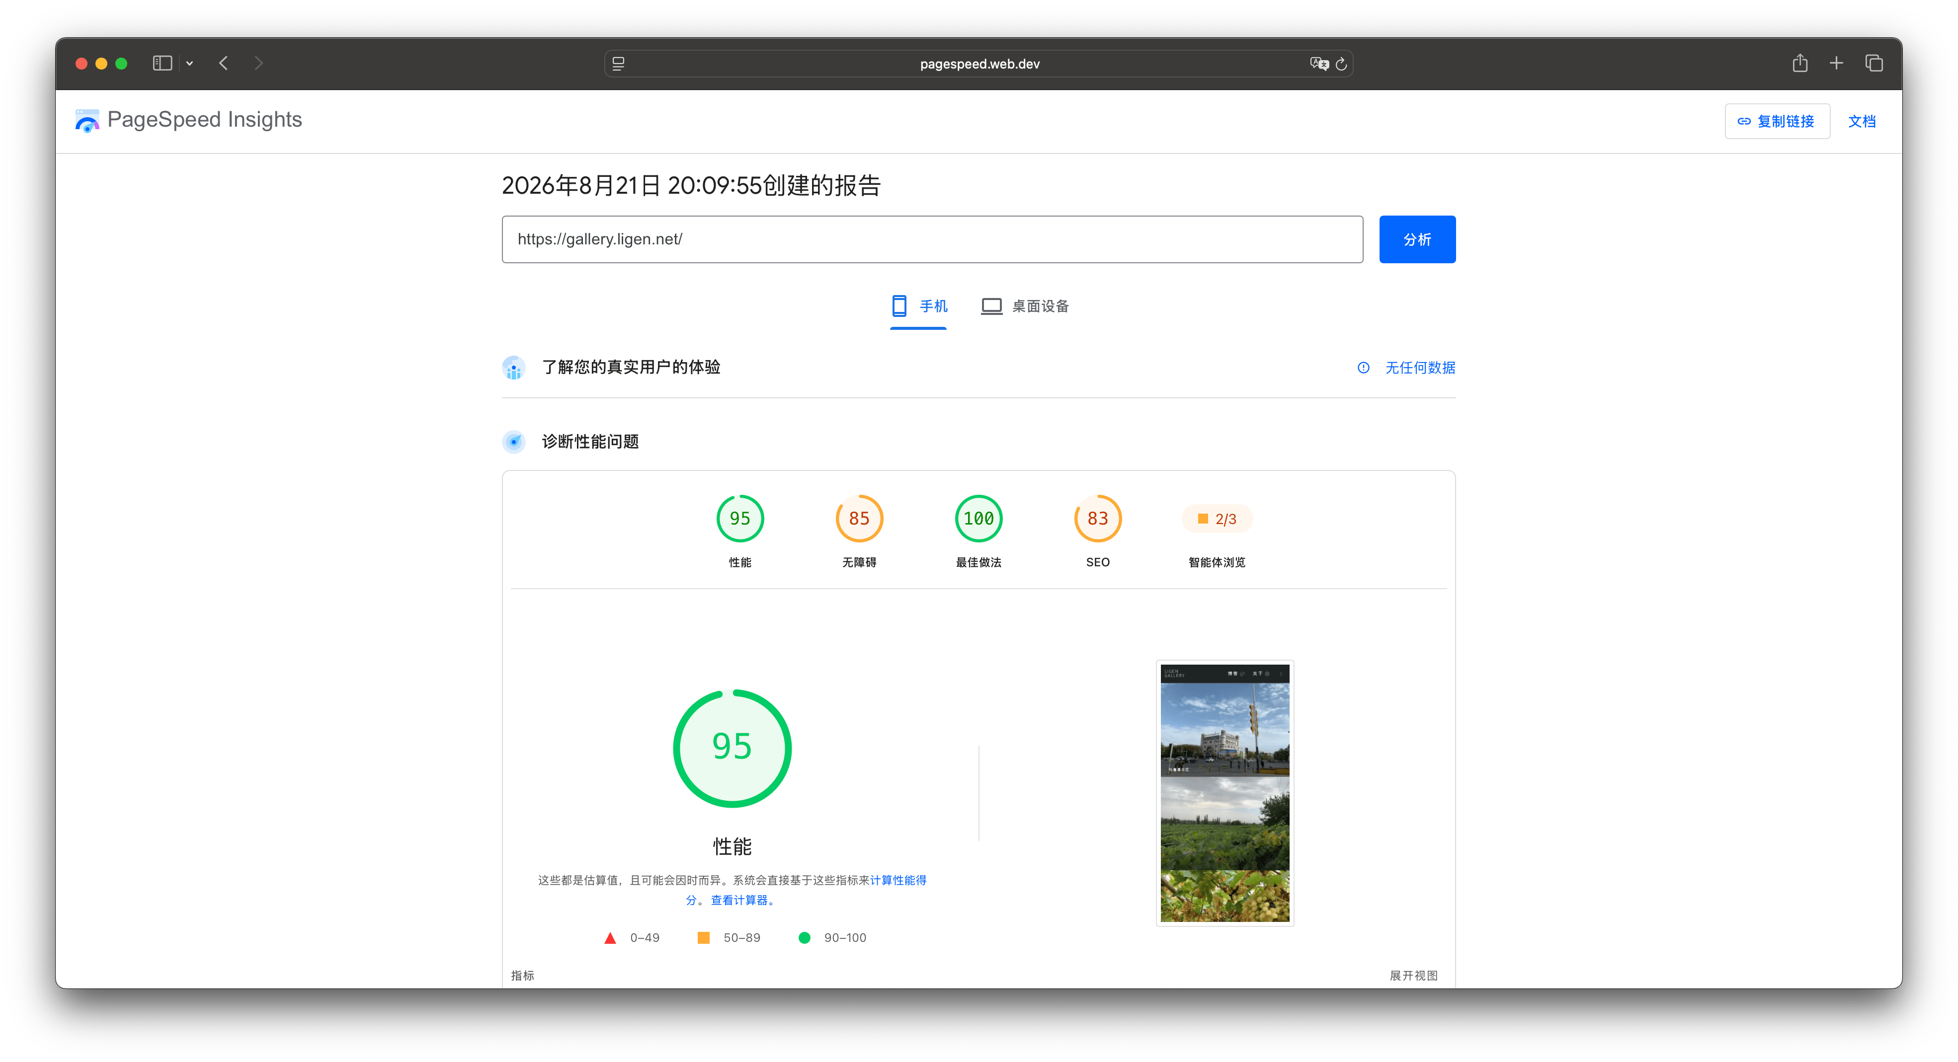Click the info icon beside 无任何数据
The height and width of the screenshot is (1062, 1958).
point(1364,368)
